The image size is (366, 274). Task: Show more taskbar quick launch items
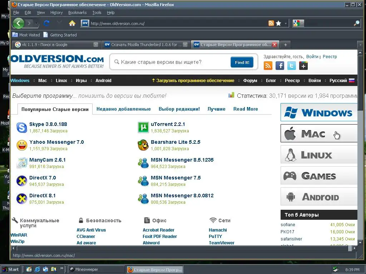click(61, 268)
